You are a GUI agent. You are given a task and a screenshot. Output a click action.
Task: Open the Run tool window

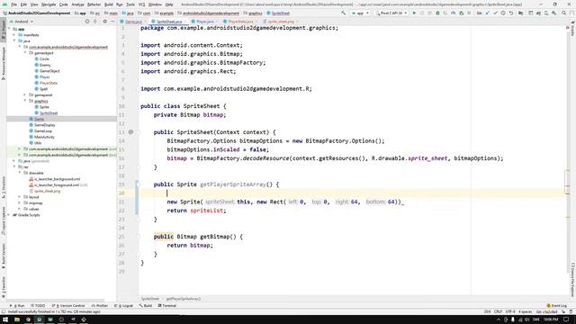point(17,306)
